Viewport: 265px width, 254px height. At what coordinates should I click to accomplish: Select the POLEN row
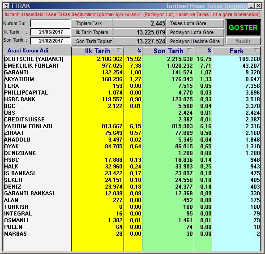tap(132, 227)
